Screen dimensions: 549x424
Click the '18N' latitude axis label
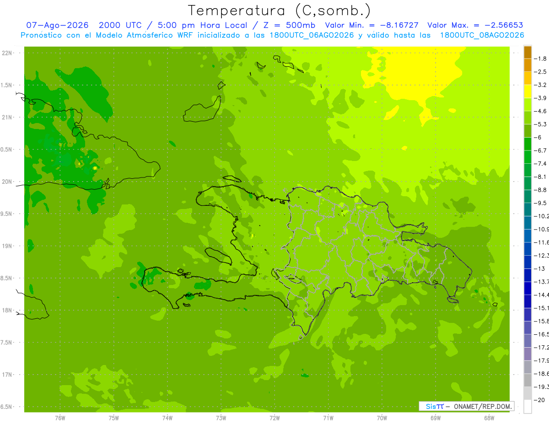(x=7, y=310)
